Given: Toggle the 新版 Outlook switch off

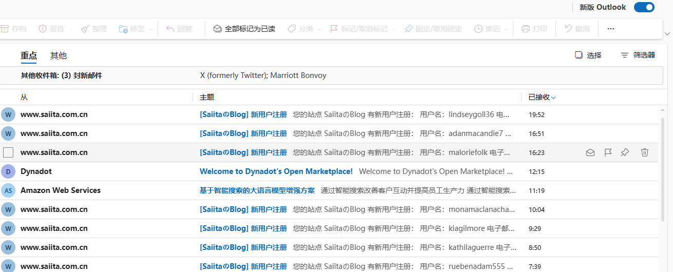Looking at the screenshot, I should pos(644,7).
